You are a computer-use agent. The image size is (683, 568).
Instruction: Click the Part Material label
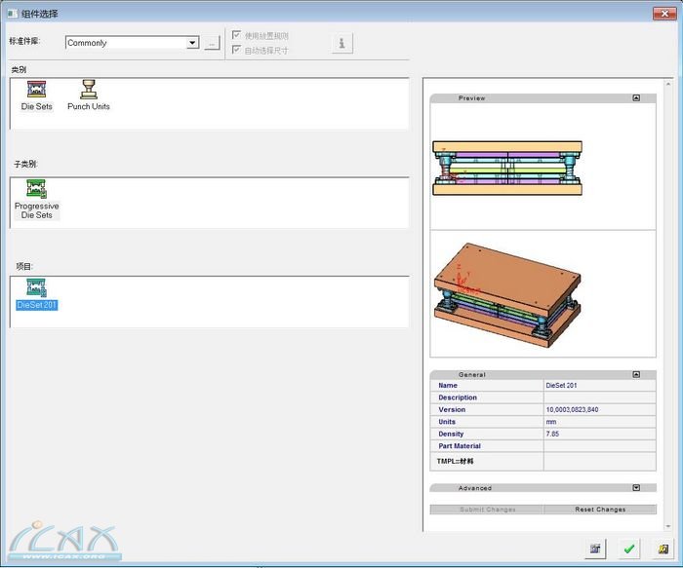coord(460,446)
